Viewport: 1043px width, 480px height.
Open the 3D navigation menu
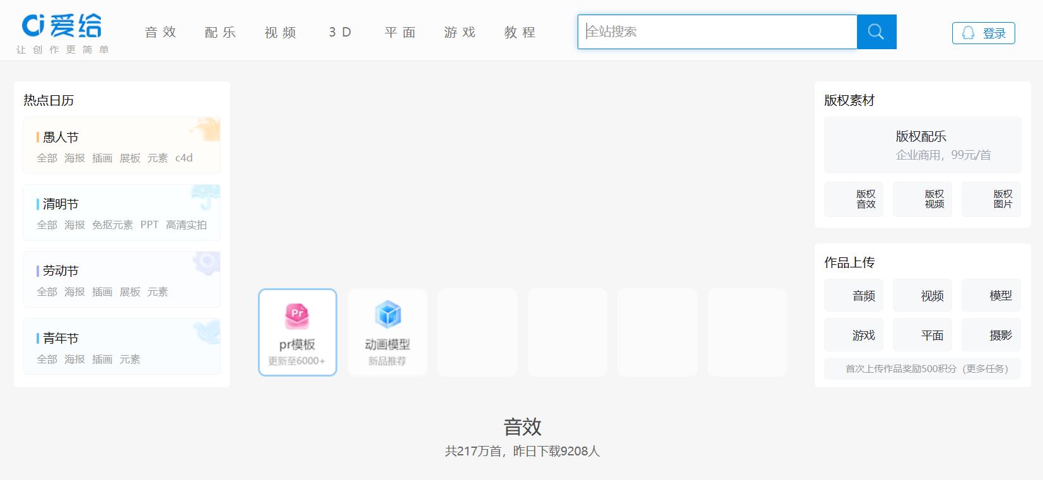pos(341,32)
